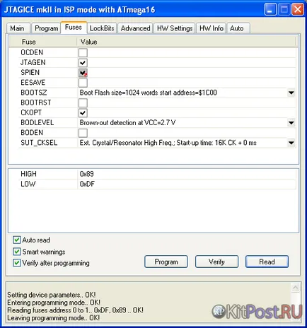Open the HW Settings tab
This screenshot has width=307, height=328.
coord(175,28)
